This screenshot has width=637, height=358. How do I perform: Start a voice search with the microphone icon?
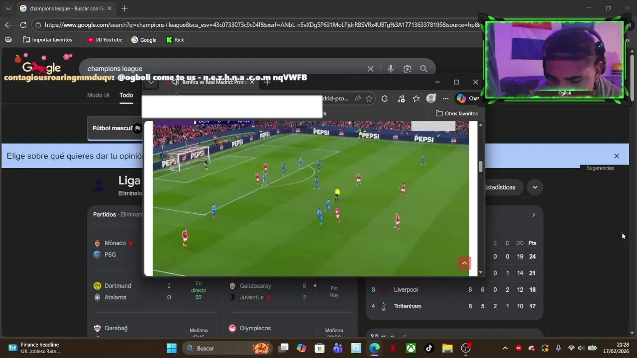coord(391,69)
